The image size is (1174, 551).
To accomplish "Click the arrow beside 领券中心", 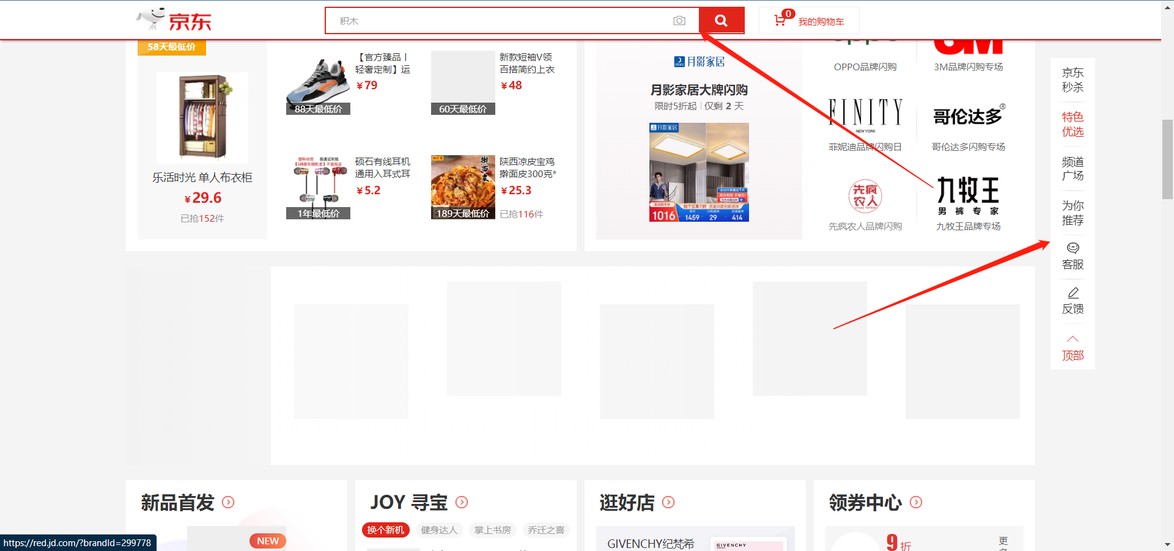I will (x=916, y=502).
